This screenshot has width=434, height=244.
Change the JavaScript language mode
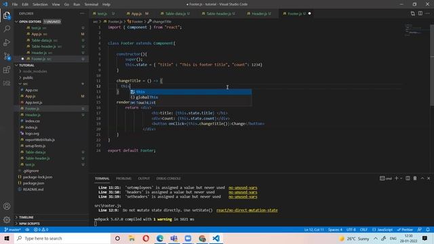pyautogui.click(x=382, y=230)
